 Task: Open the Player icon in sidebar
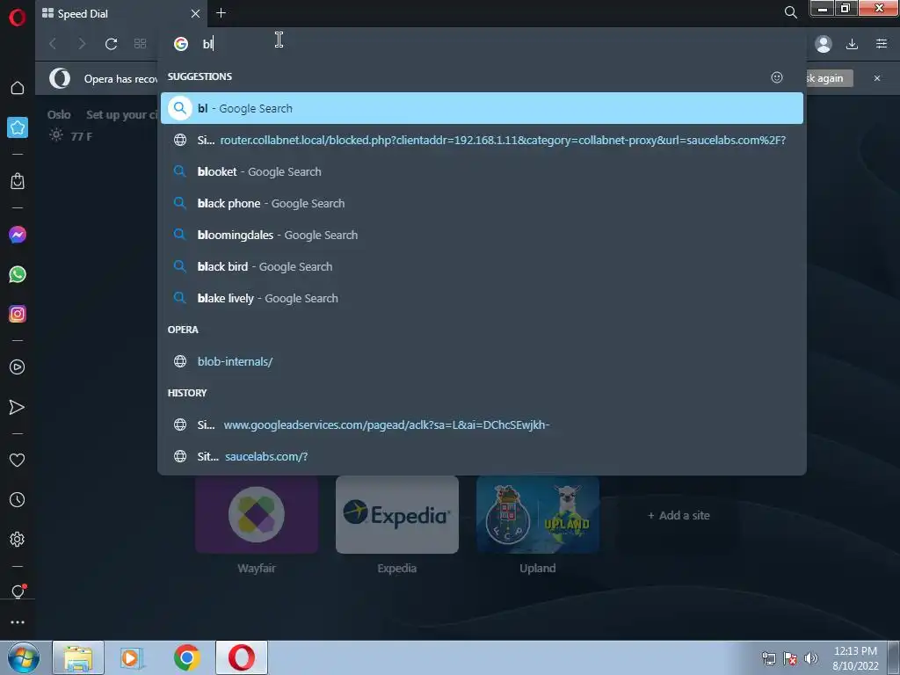click(18, 367)
